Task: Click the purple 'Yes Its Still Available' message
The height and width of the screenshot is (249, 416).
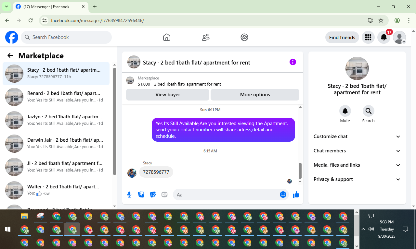Action: [223, 130]
